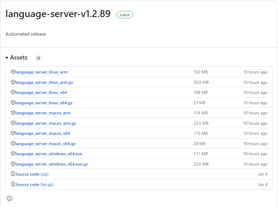Click archive icon for Source code (tar.gz)
This screenshot has width=278, height=207.
tap(13, 184)
